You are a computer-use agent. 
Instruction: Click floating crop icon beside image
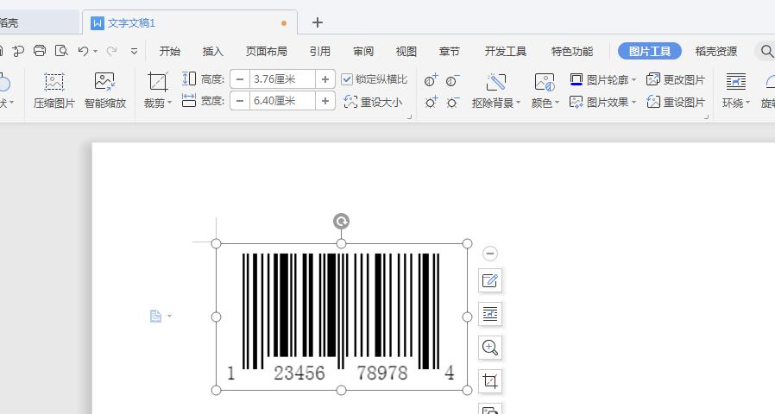(490, 381)
